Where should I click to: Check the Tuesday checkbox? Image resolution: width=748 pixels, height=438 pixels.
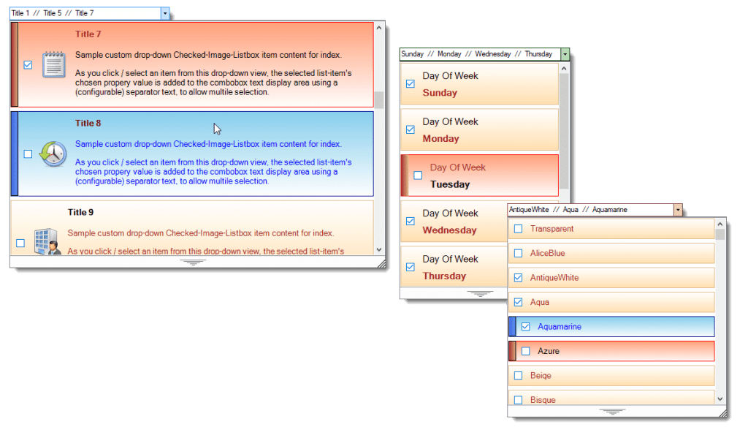coord(418,175)
